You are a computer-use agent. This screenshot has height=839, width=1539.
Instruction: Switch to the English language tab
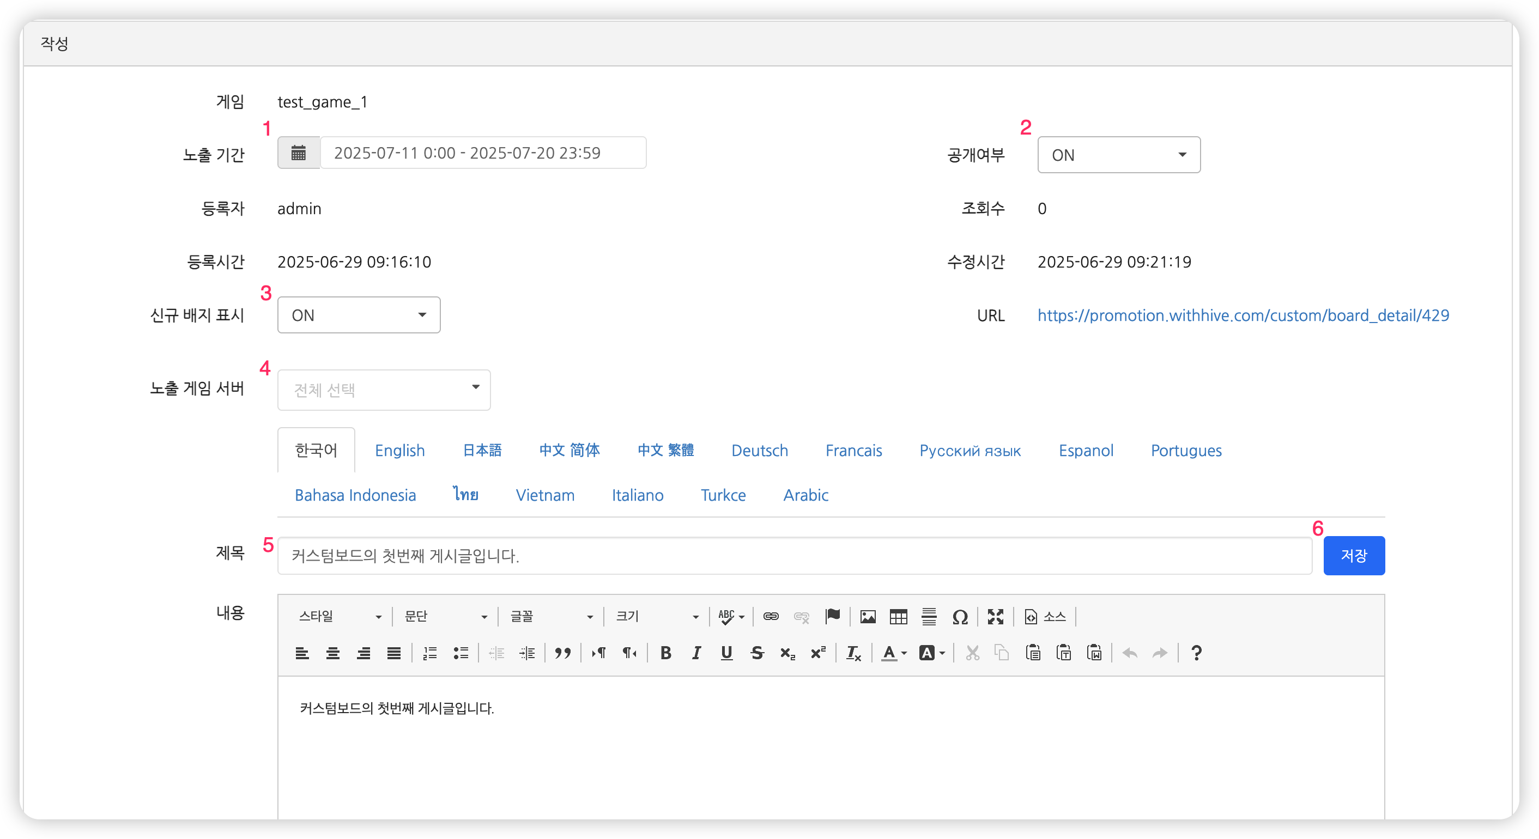click(399, 450)
